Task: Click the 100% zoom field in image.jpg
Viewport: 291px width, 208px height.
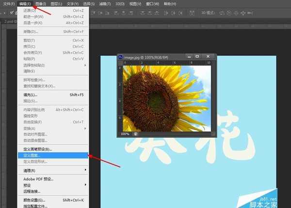Action: (125, 134)
